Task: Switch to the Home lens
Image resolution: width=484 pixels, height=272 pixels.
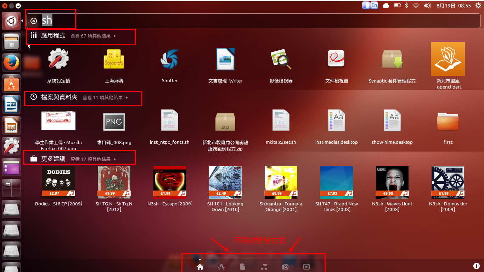Action: (200, 267)
